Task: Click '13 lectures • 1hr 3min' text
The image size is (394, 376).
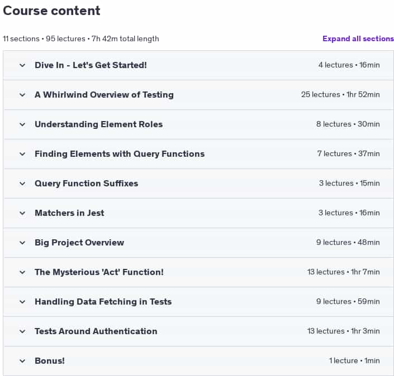Action: click(x=344, y=331)
